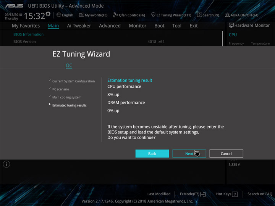The width and height of the screenshot is (275, 206).
Task: Click the Hardware Monitor screen icon
Action: (231, 26)
